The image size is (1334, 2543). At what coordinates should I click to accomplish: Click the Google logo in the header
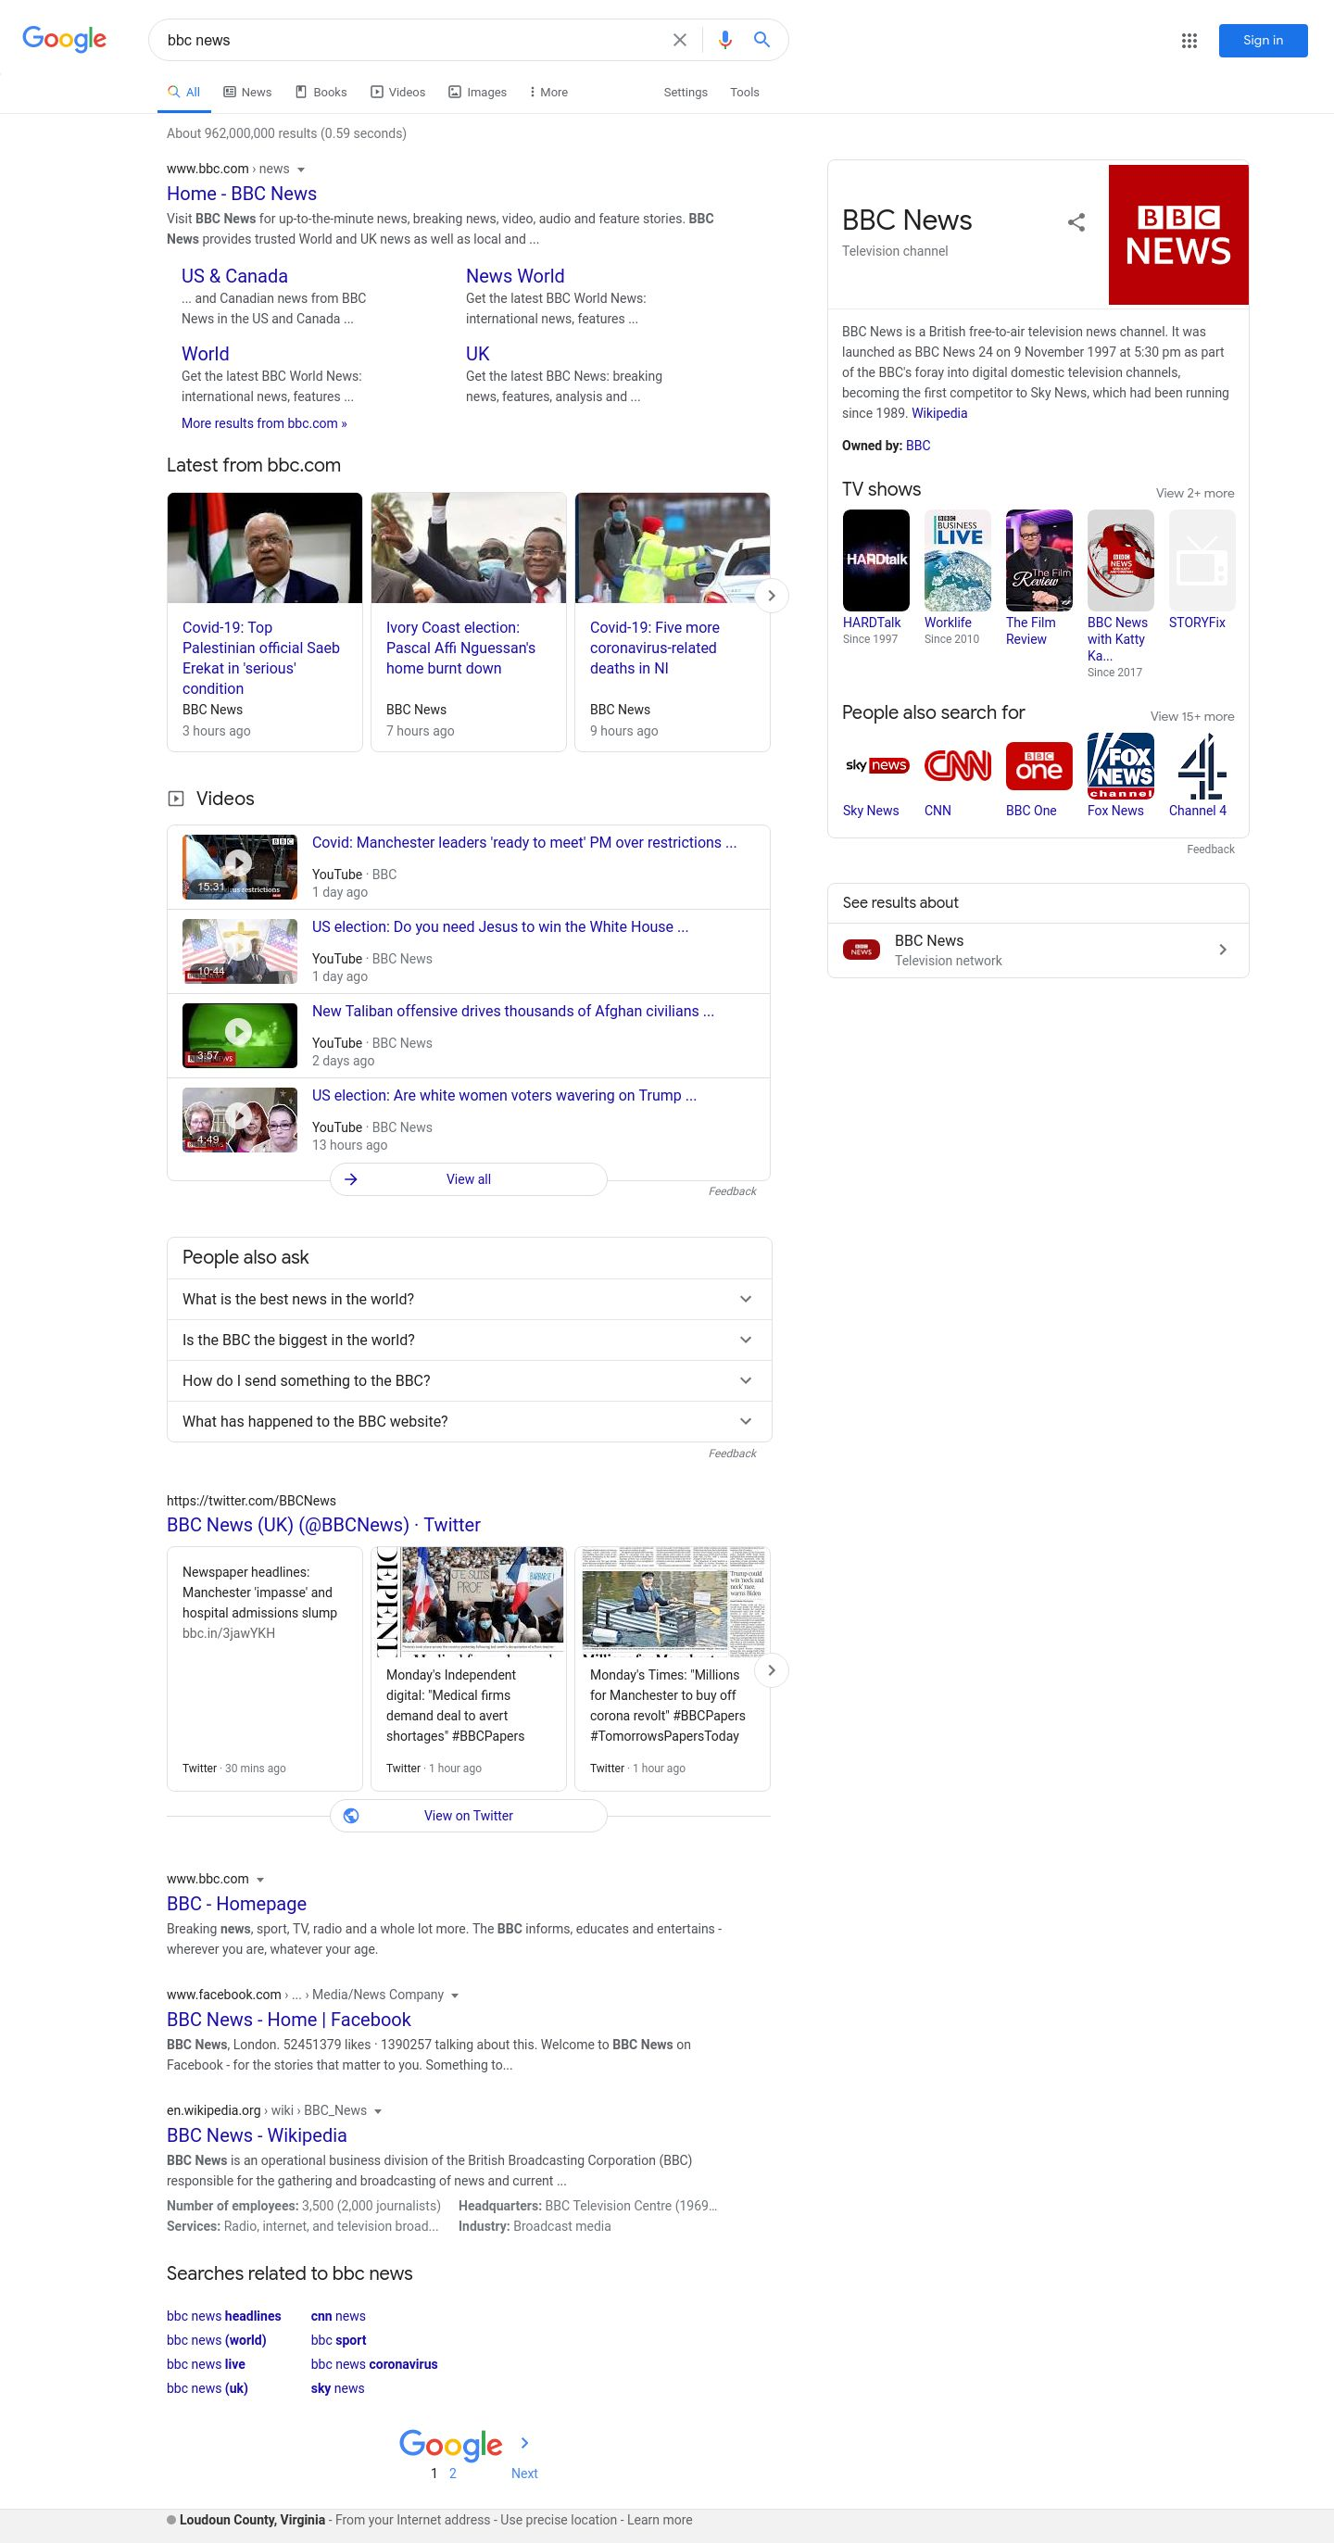(x=64, y=40)
